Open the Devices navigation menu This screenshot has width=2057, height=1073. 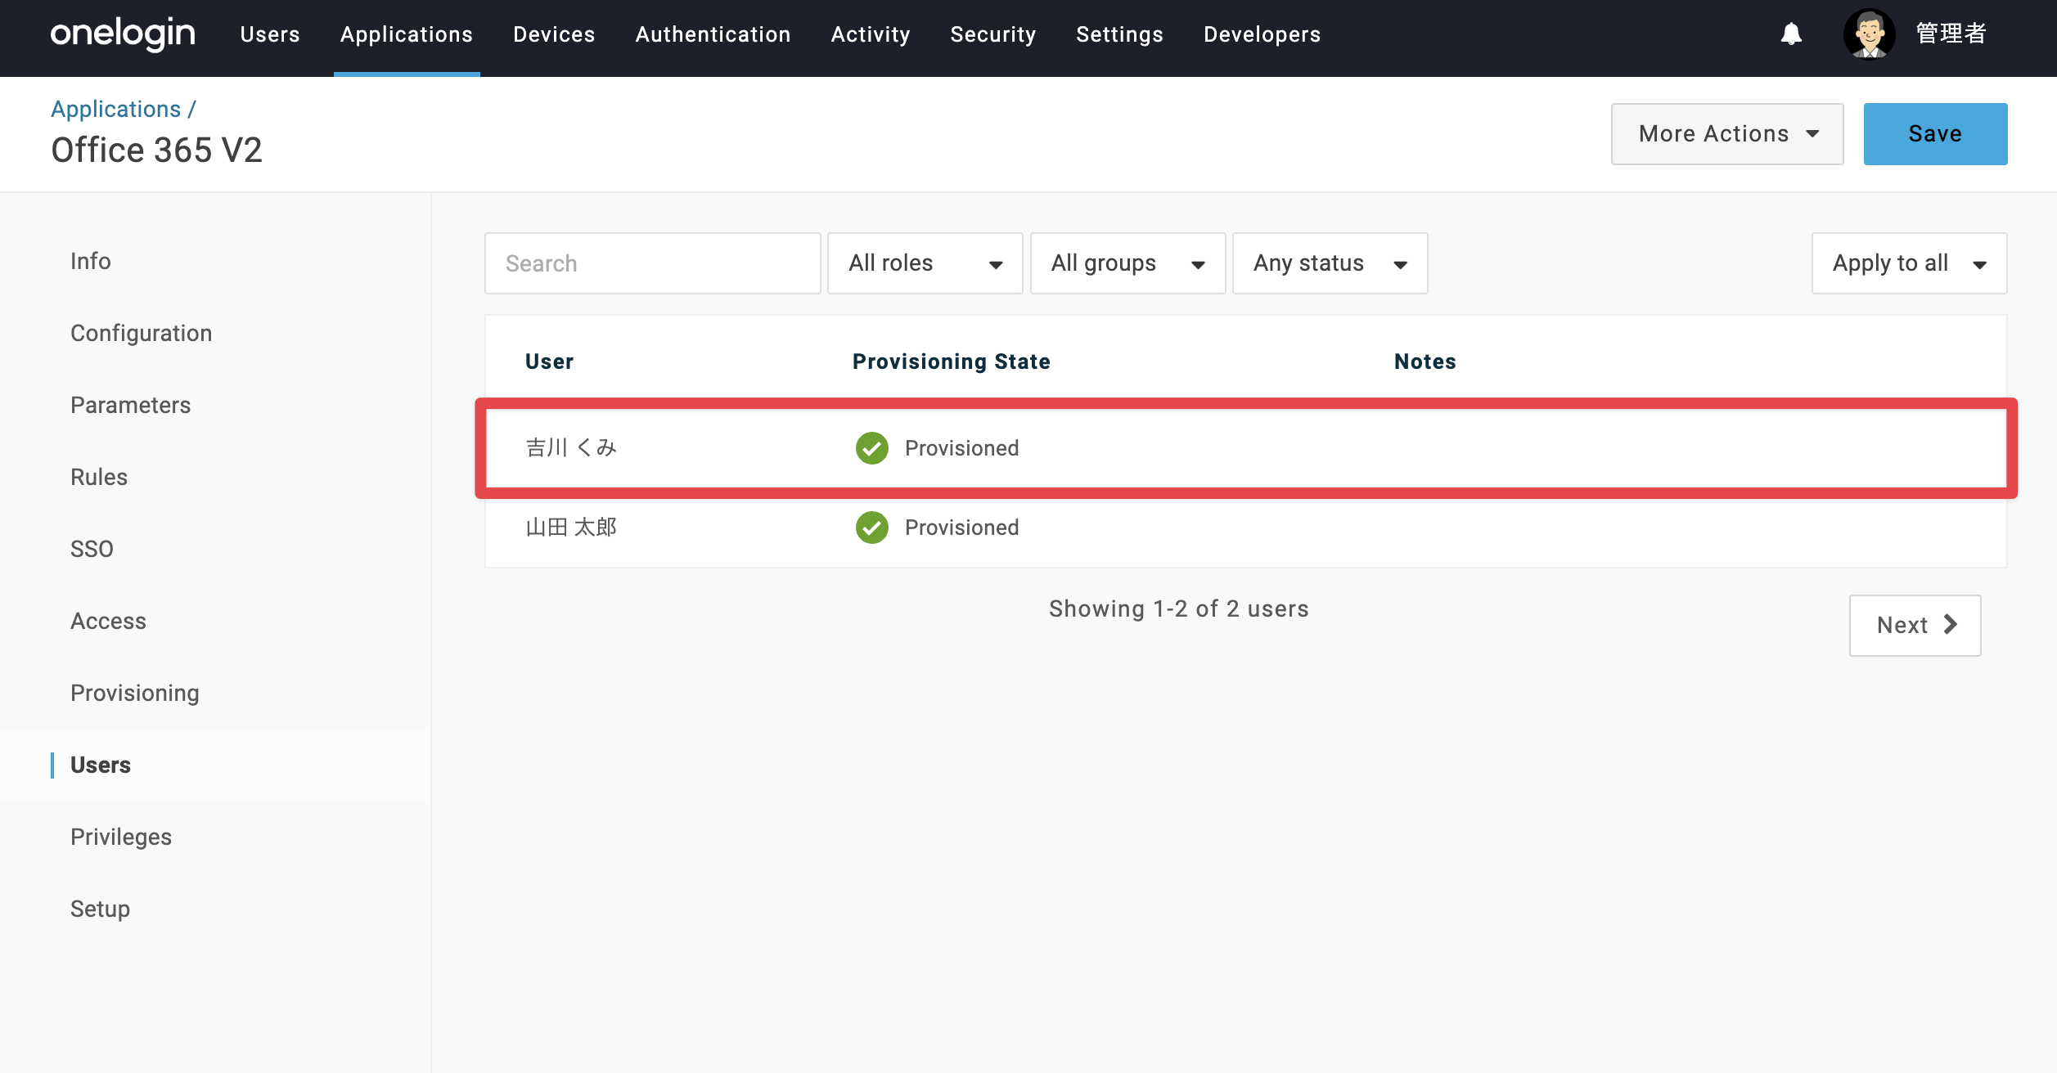554,34
